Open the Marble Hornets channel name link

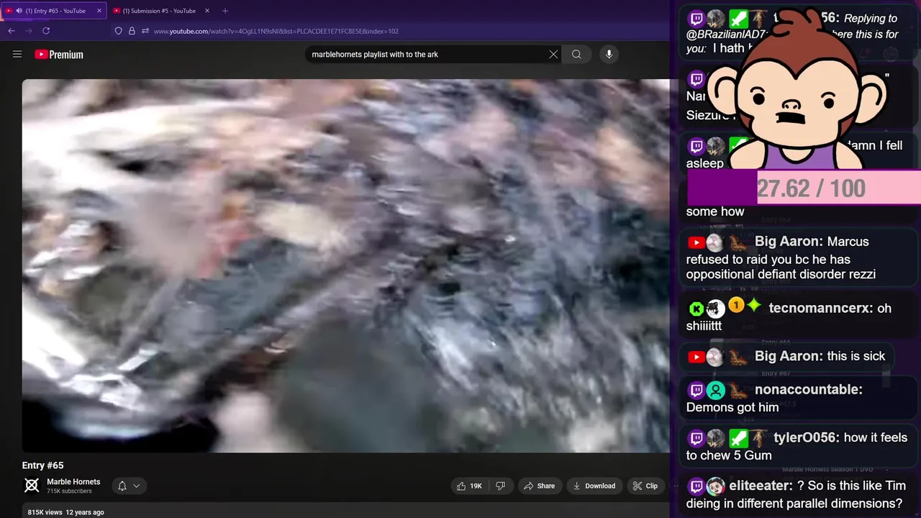click(x=73, y=482)
